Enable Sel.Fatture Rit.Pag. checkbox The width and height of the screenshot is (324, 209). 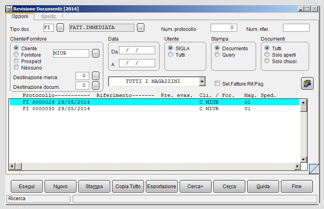coord(217,84)
